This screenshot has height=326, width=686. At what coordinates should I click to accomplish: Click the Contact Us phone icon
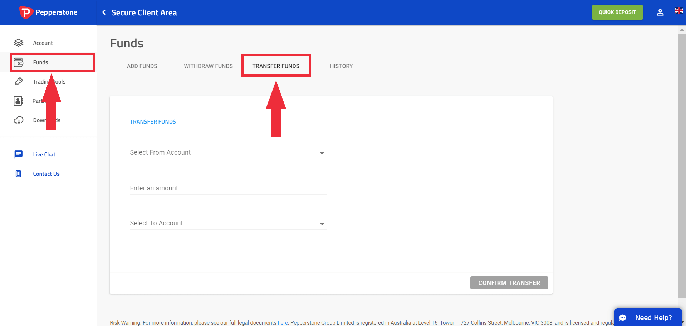[x=19, y=174]
